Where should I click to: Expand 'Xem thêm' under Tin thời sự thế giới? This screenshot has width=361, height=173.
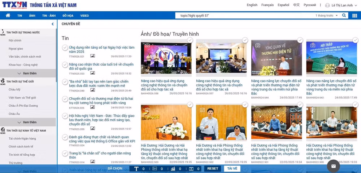coord(28,122)
